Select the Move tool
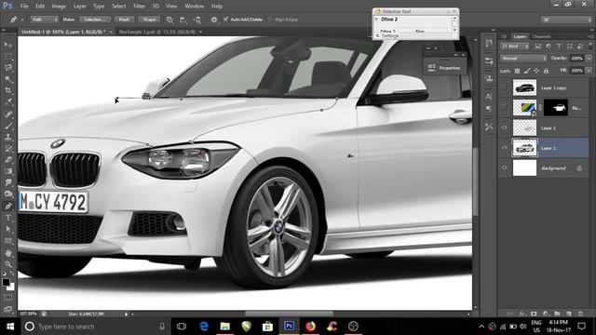 click(8, 45)
